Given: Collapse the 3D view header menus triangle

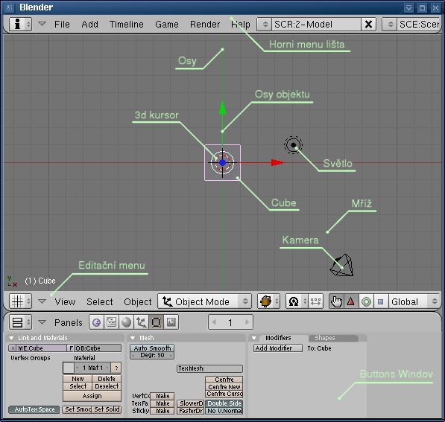Looking at the screenshot, I should [x=42, y=301].
